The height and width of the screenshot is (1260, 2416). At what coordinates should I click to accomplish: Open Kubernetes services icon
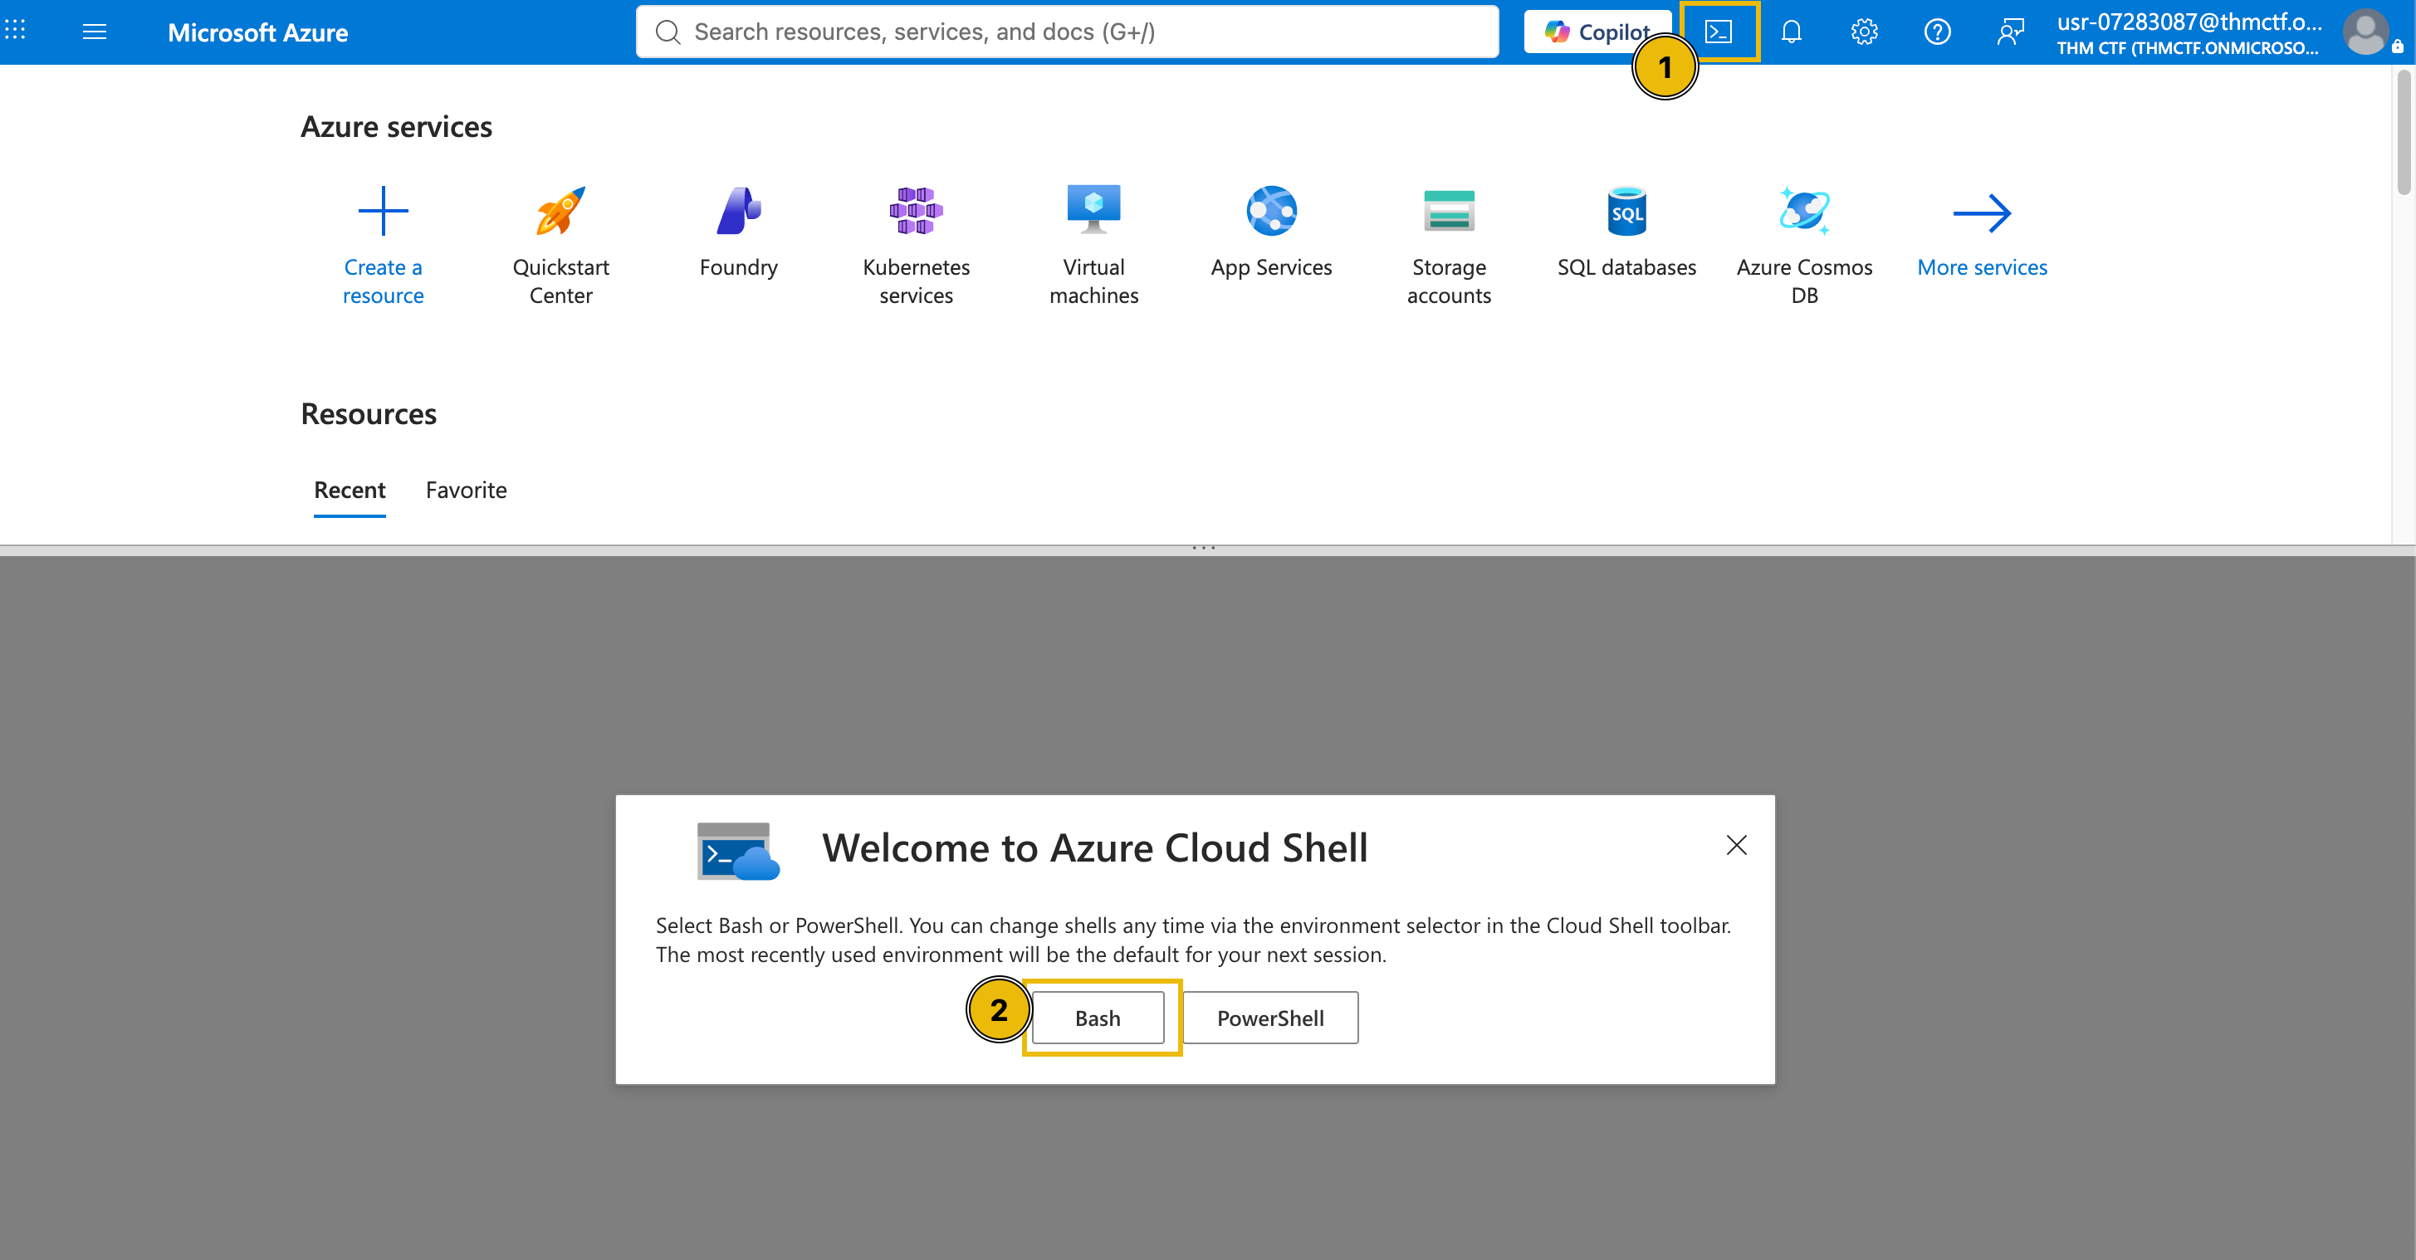tap(917, 211)
